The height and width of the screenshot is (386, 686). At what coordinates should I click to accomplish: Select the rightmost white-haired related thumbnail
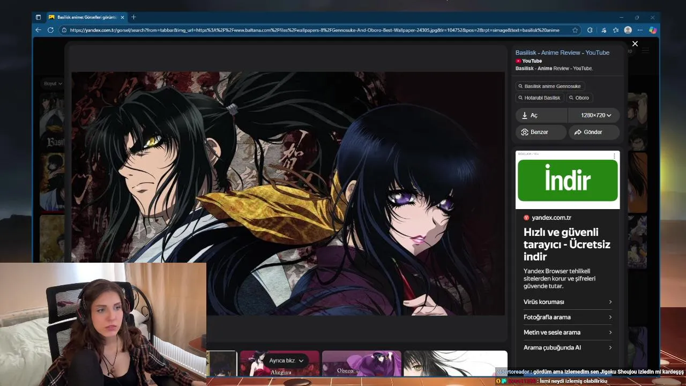point(455,363)
